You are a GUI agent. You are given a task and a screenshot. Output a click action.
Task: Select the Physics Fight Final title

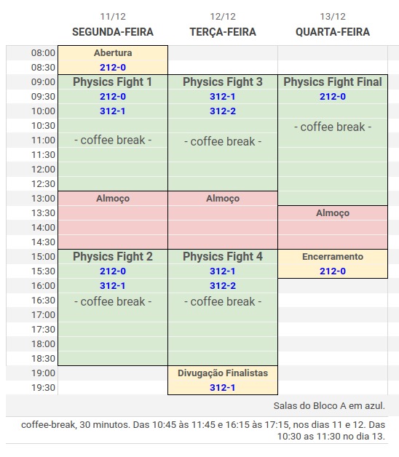tap(333, 82)
